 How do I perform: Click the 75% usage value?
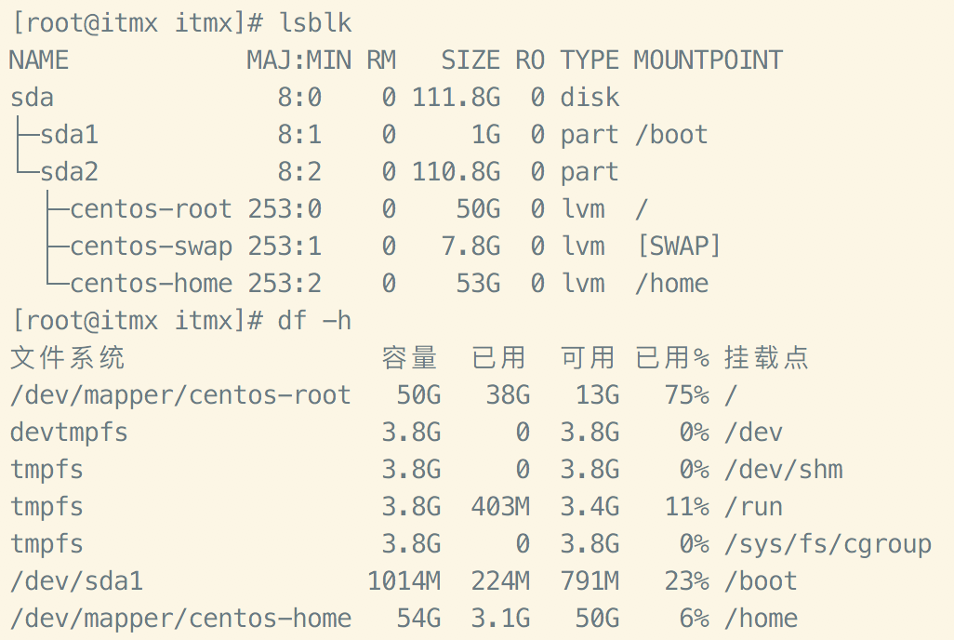pyautogui.click(x=686, y=395)
